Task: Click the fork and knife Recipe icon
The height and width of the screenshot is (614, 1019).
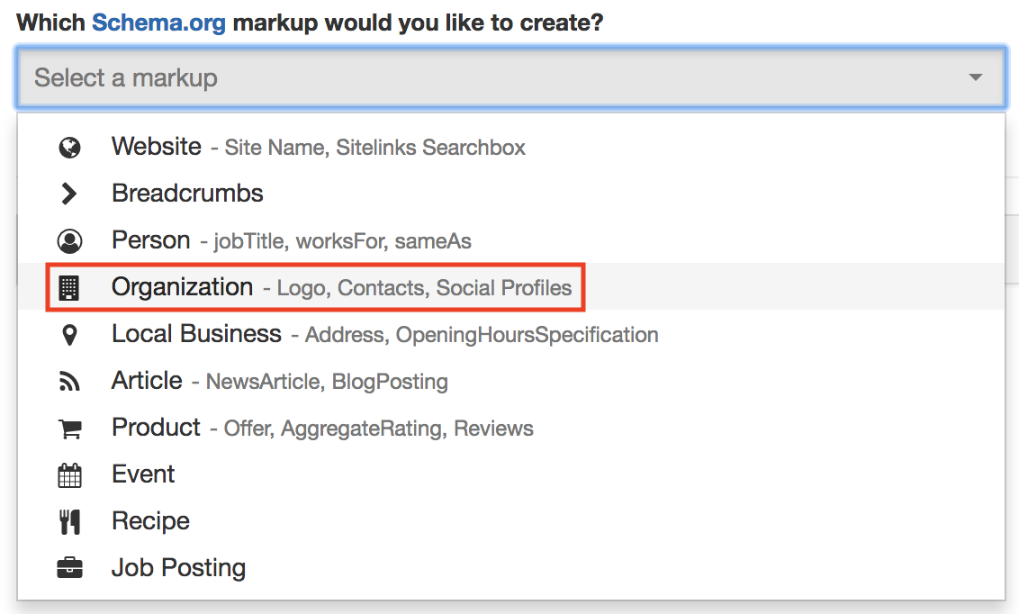Action: tap(69, 522)
